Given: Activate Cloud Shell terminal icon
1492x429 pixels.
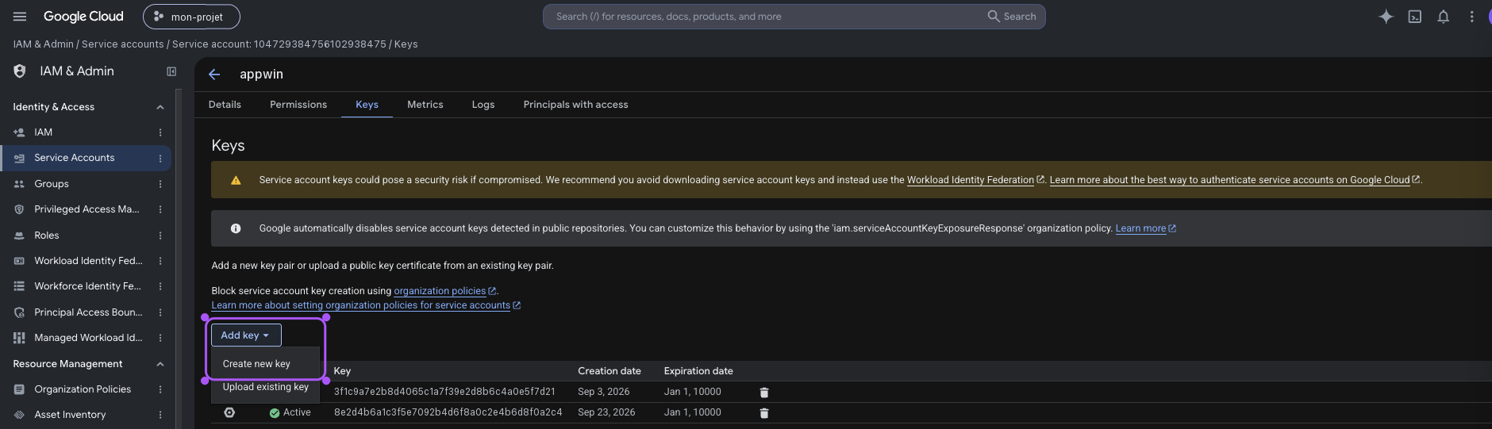Looking at the screenshot, I should tap(1414, 17).
